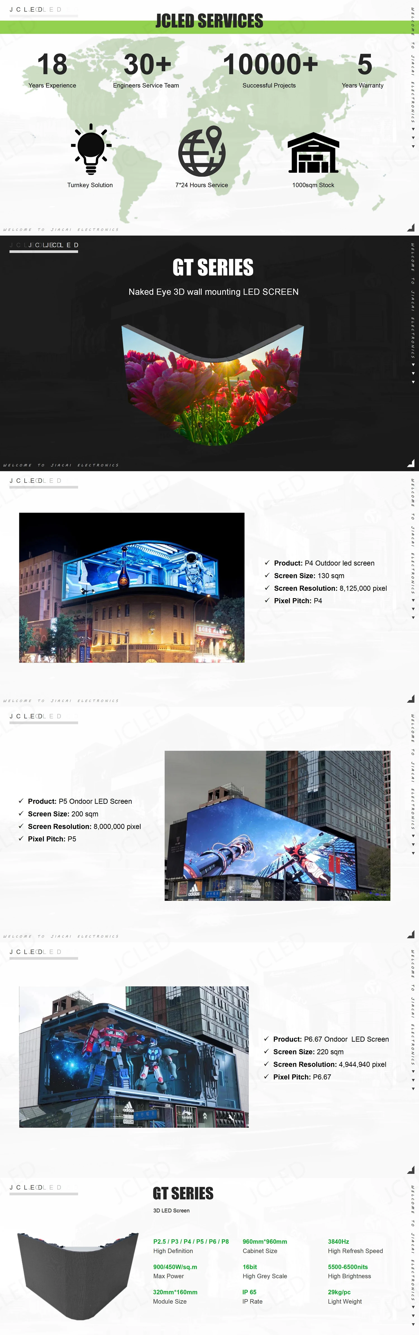Image resolution: width=419 pixels, height=1335 pixels.
Task: Click the "IP 65" value
Action: pos(249,1293)
